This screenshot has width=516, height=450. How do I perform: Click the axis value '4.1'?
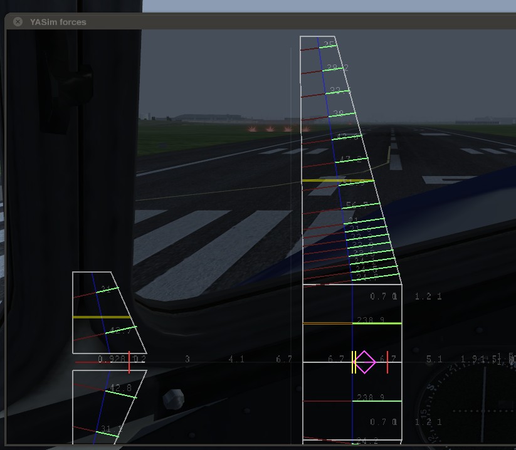[236, 358]
